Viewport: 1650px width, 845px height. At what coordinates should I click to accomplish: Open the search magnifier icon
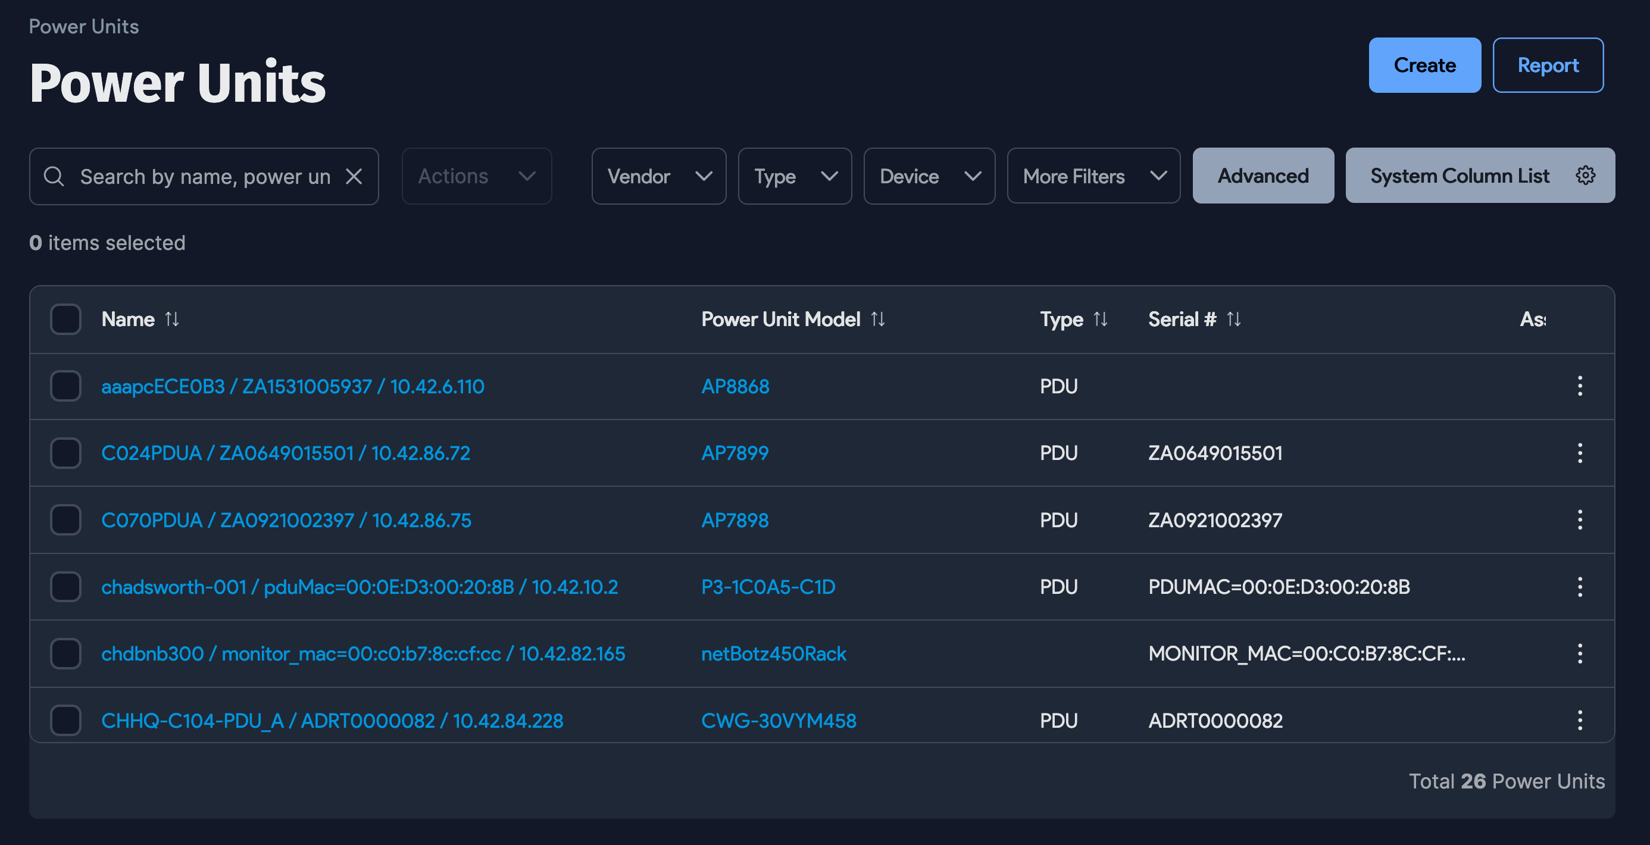pyautogui.click(x=54, y=176)
